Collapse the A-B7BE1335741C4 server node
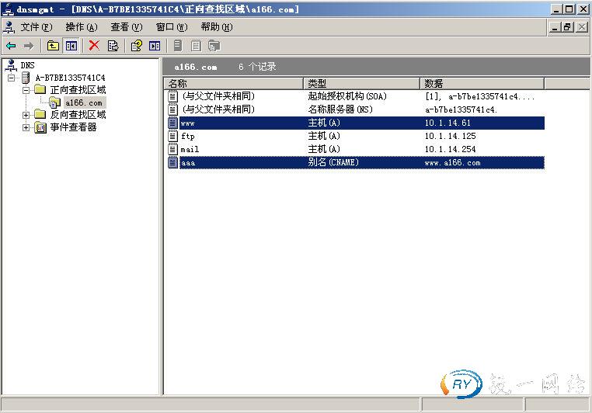 [x=12, y=78]
